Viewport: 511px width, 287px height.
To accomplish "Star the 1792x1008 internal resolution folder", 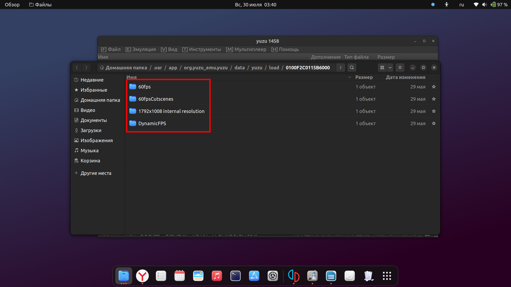I will pos(434,111).
